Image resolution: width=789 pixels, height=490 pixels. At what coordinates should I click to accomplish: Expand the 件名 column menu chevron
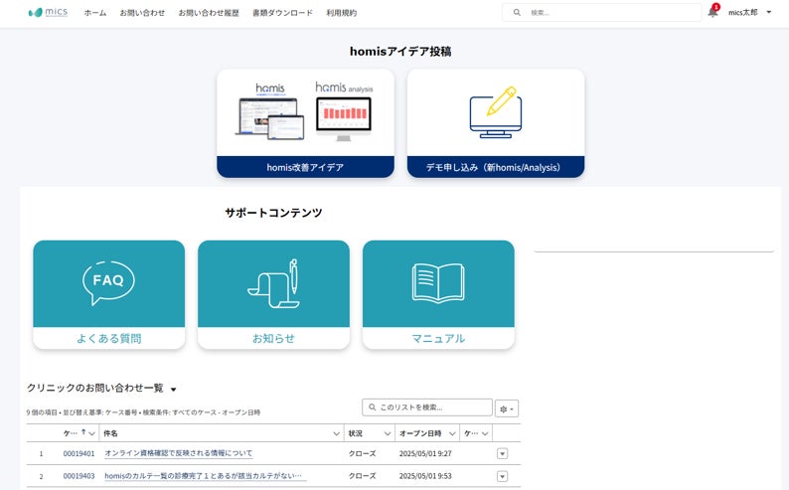336,433
